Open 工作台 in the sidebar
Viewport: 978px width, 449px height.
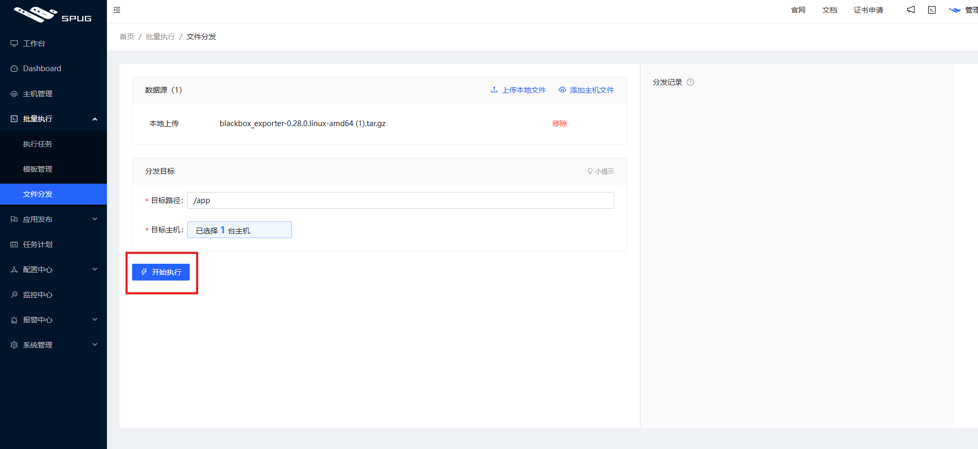(x=53, y=43)
